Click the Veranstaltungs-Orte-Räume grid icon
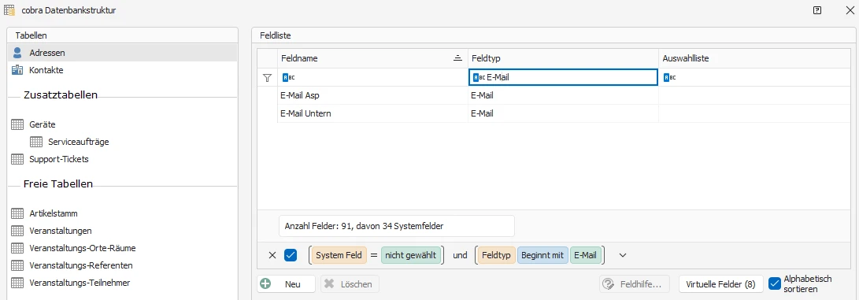Image resolution: width=859 pixels, height=300 pixels. pos(17,248)
